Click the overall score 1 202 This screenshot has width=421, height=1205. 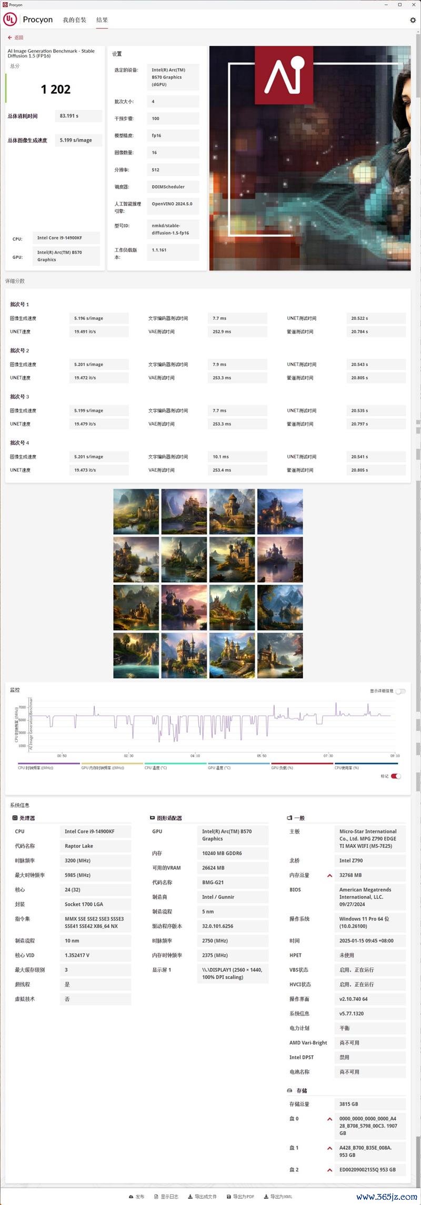point(56,89)
